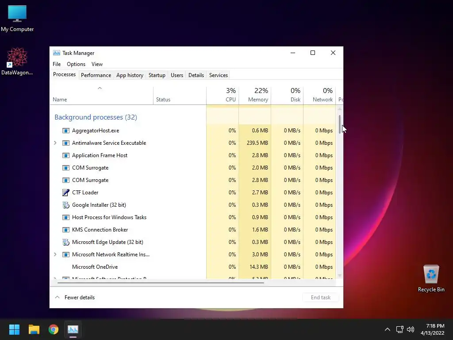
Task: Switch to the Performance tab
Action: point(96,75)
